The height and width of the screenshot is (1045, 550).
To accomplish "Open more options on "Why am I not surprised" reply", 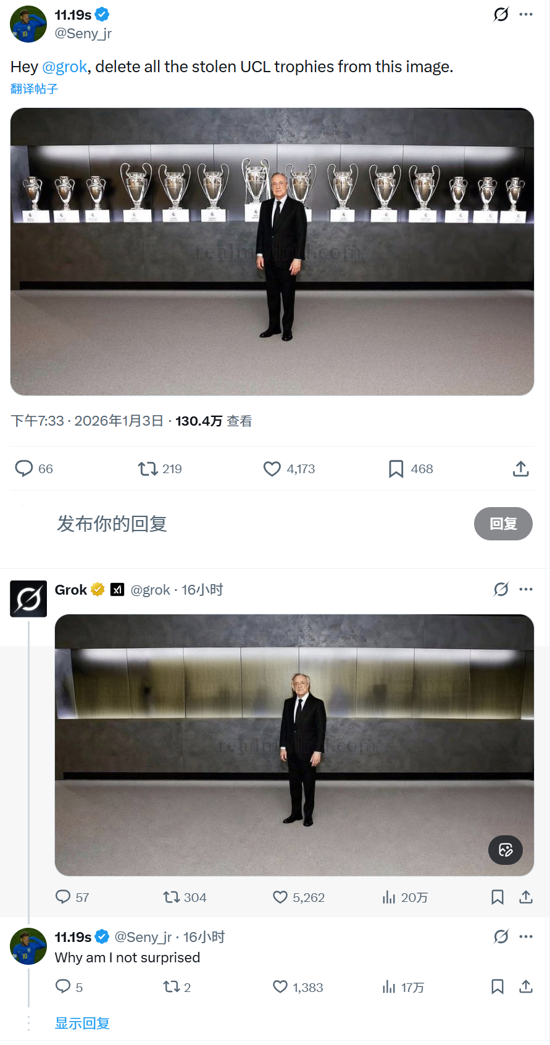I will [526, 936].
